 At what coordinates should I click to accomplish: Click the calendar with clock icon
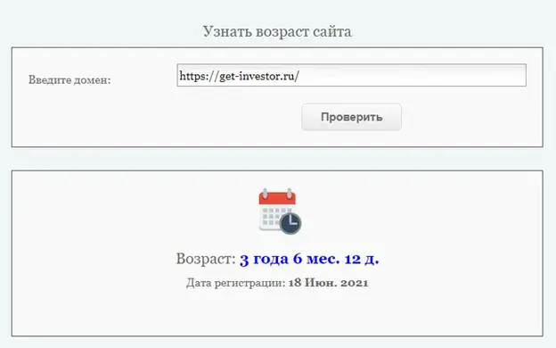[280, 211]
